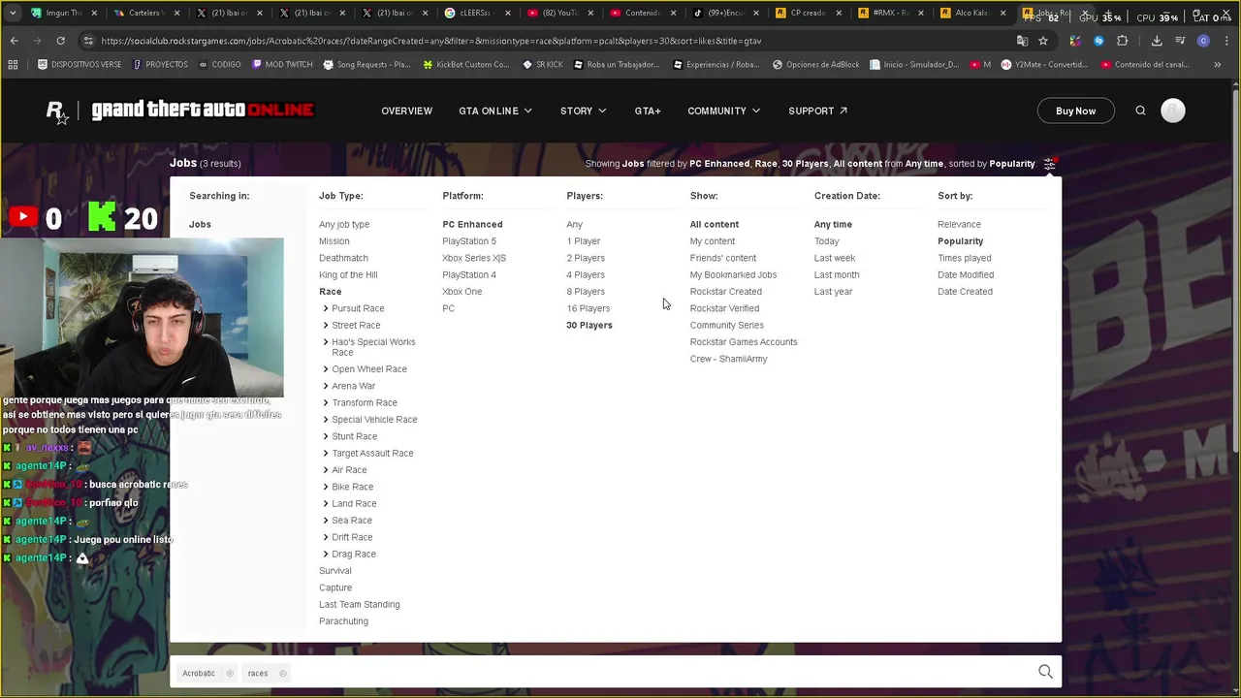This screenshot has width=1241, height=698.
Task: Select 16 Players filter option
Action: pos(588,308)
